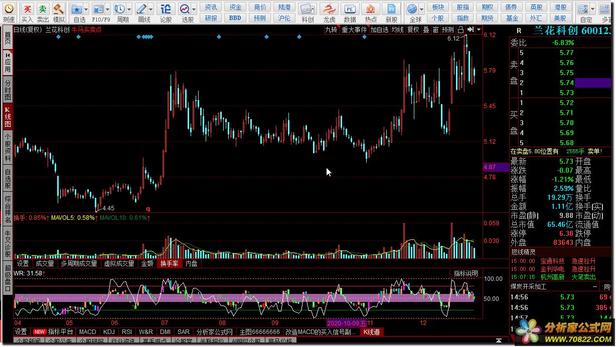Open the 科创 board chart icon

click(x=307, y=9)
